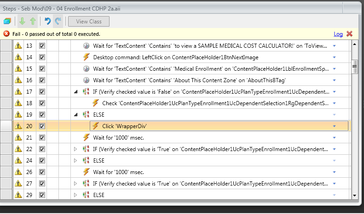Expand the IF block at step 22
This screenshot has height=214, width=364.
76,149
